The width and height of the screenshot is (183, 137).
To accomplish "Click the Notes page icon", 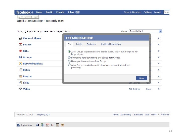I will point(21,70).
